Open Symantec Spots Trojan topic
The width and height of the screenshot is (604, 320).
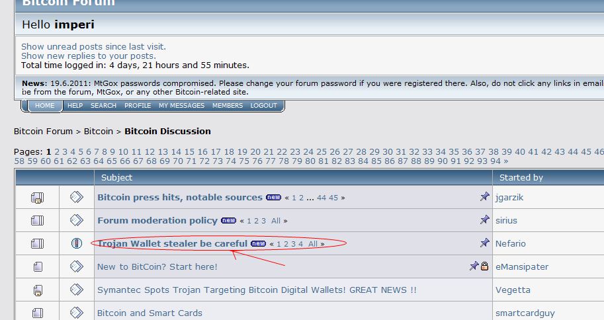pos(257,290)
